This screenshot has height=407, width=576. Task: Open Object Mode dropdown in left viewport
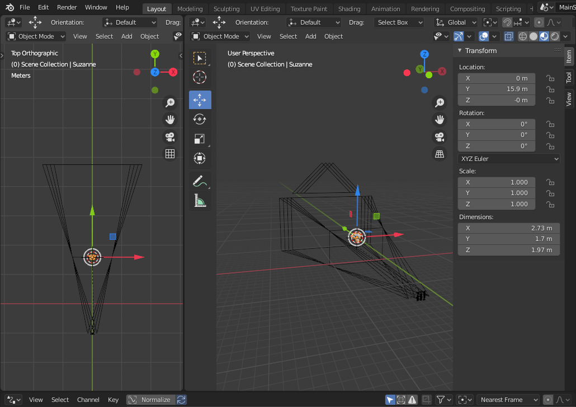(x=36, y=36)
